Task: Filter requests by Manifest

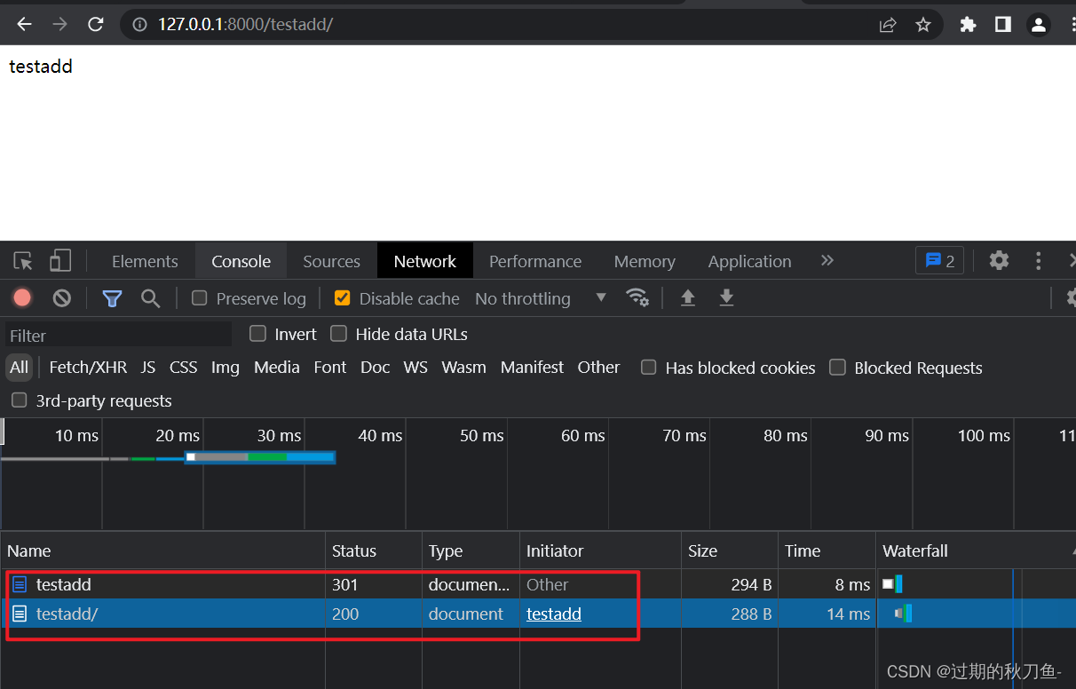Action: [x=532, y=368]
